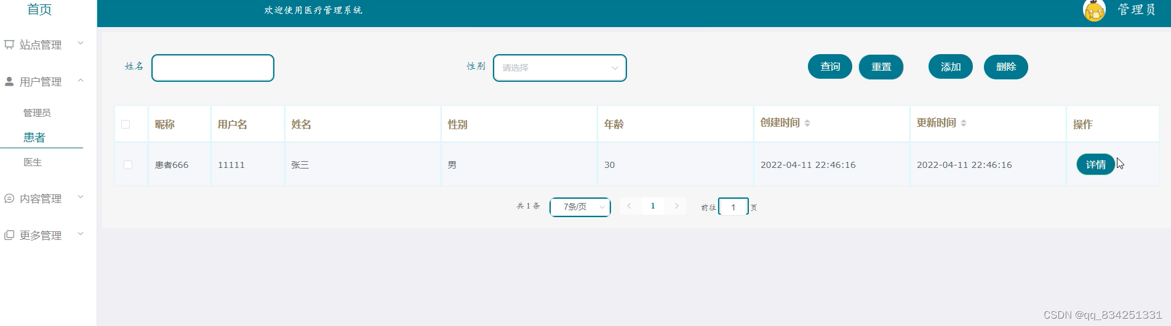
Task: Click the 删除 button
Action: (x=1006, y=66)
